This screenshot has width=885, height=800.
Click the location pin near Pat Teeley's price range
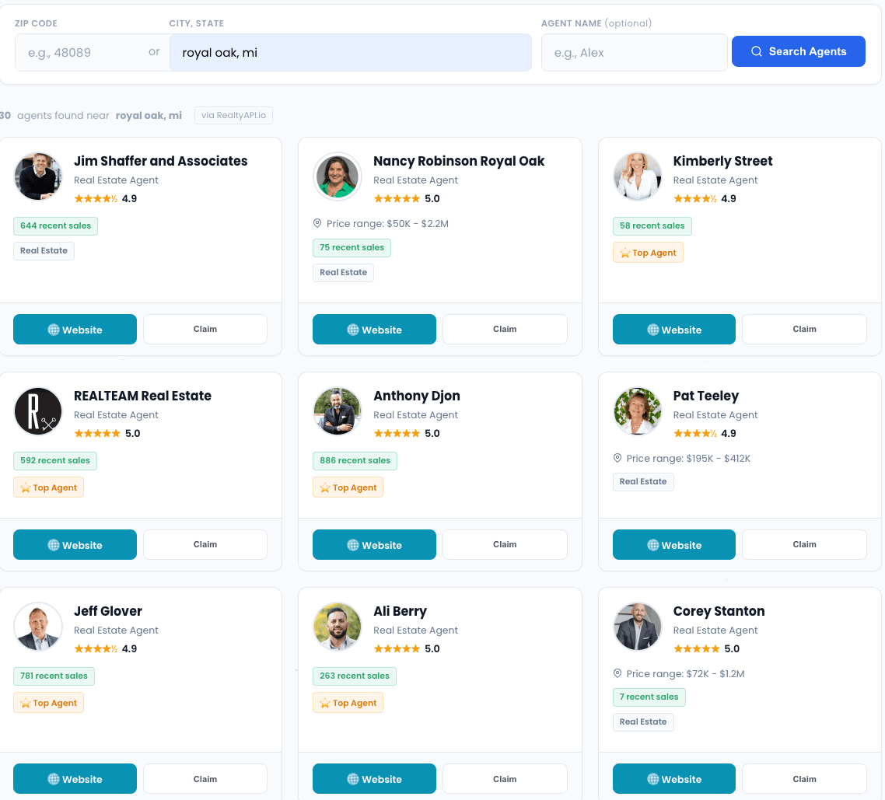(x=617, y=458)
